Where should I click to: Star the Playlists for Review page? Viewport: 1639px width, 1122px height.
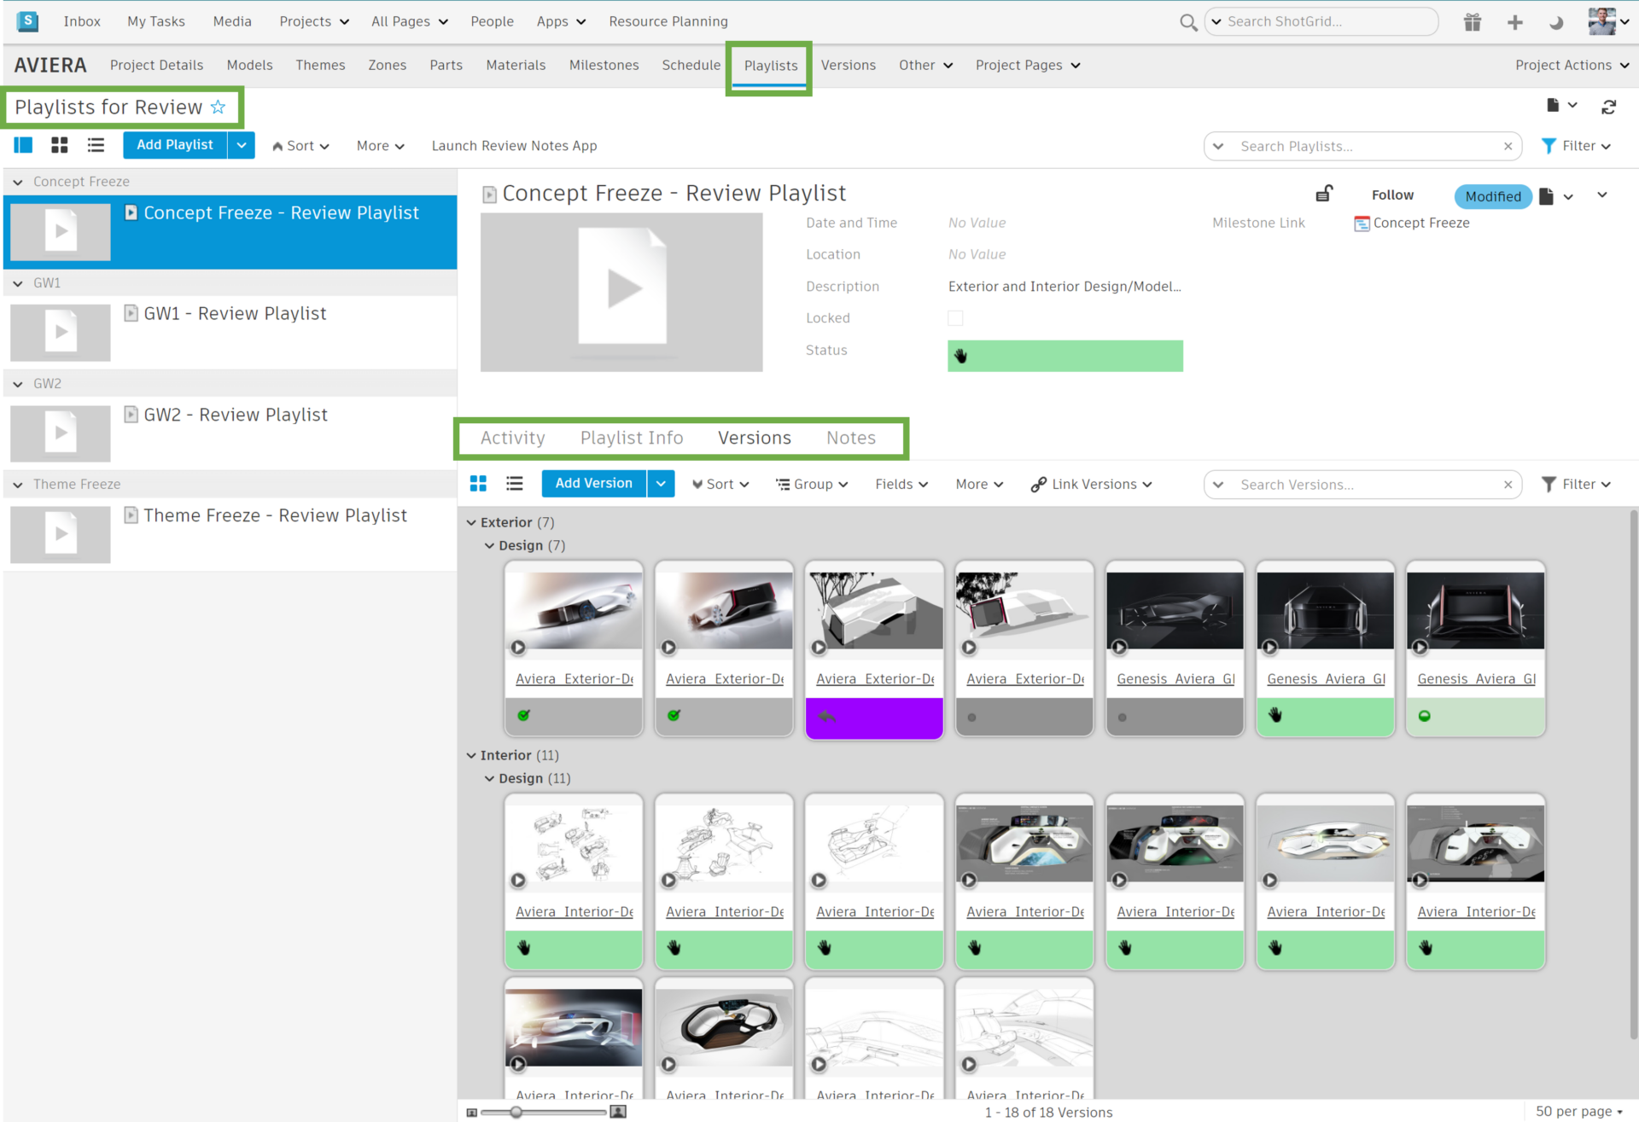pyautogui.click(x=219, y=107)
